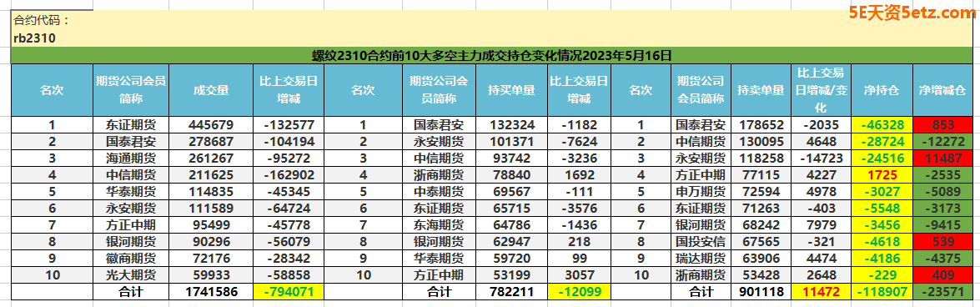This screenshot has height=307, width=980.
Task: Select the net position total -118907
Action: coord(882,291)
